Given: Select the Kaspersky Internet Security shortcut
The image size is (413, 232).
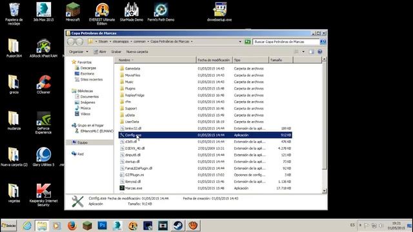Looking at the screenshot, I should click(x=43, y=195).
